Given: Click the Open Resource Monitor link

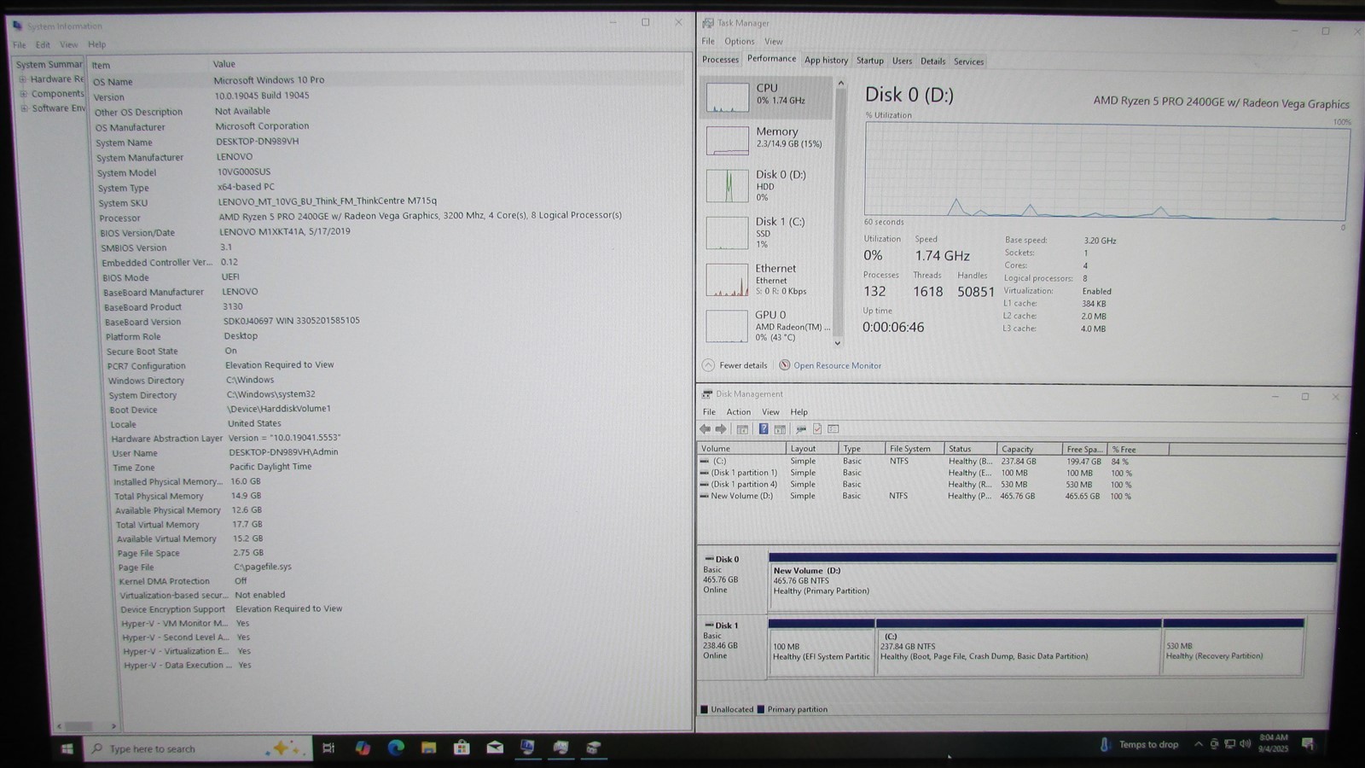Looking at the screenshot, I should click(x=837, y=366).
